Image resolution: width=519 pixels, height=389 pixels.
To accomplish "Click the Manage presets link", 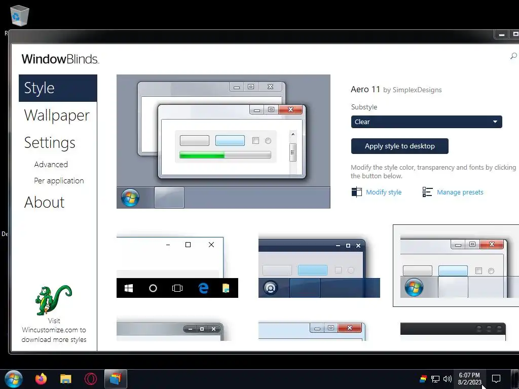I will point(460,192).
